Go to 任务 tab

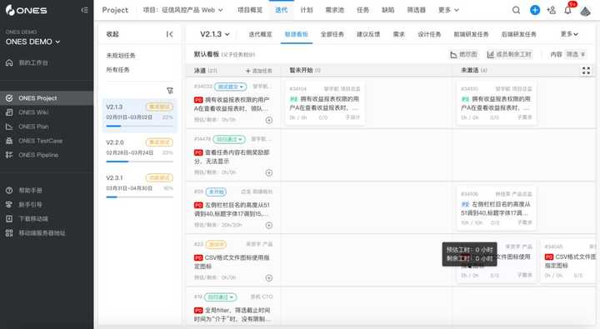[362, 10]
